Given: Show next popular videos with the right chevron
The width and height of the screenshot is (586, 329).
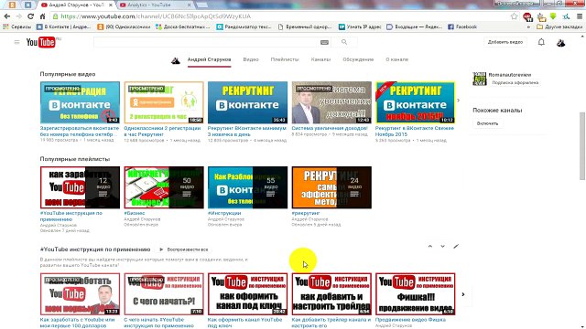Looking at the screenshot, I should [459, 101].
